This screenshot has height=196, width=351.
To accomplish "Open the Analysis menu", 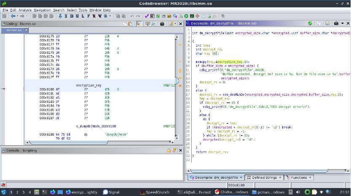I will pos(25,10).
